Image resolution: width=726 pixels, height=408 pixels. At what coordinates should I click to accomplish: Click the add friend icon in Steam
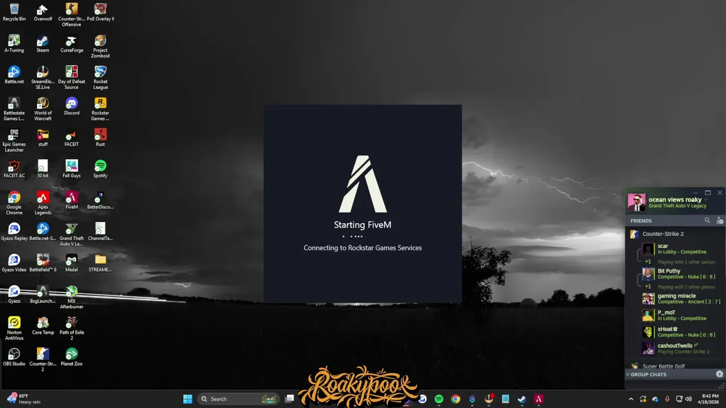(x=720, y=220)
